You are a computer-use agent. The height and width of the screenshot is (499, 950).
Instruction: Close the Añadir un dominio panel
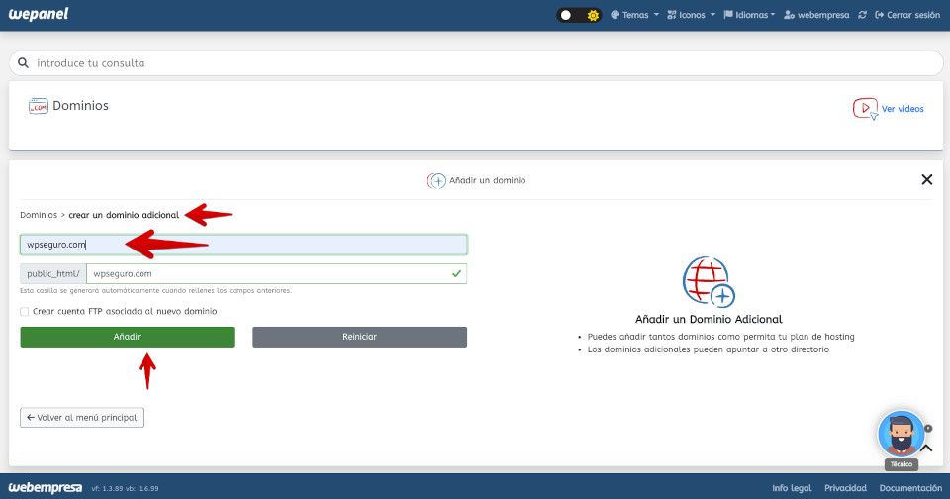click(926, 179)
